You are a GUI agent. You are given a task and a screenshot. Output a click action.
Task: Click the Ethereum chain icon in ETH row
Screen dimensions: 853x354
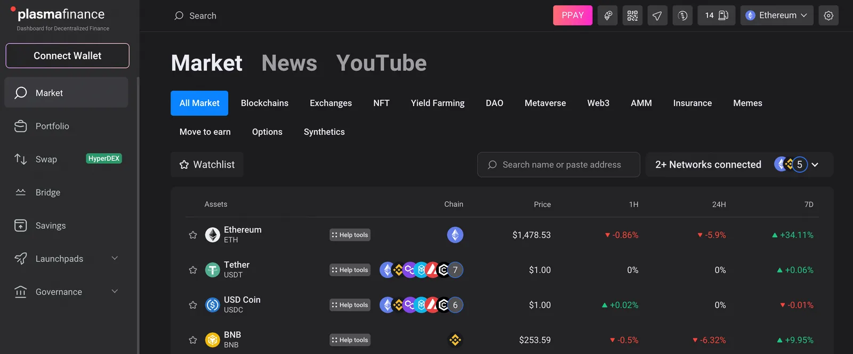[x=455, y=235]
